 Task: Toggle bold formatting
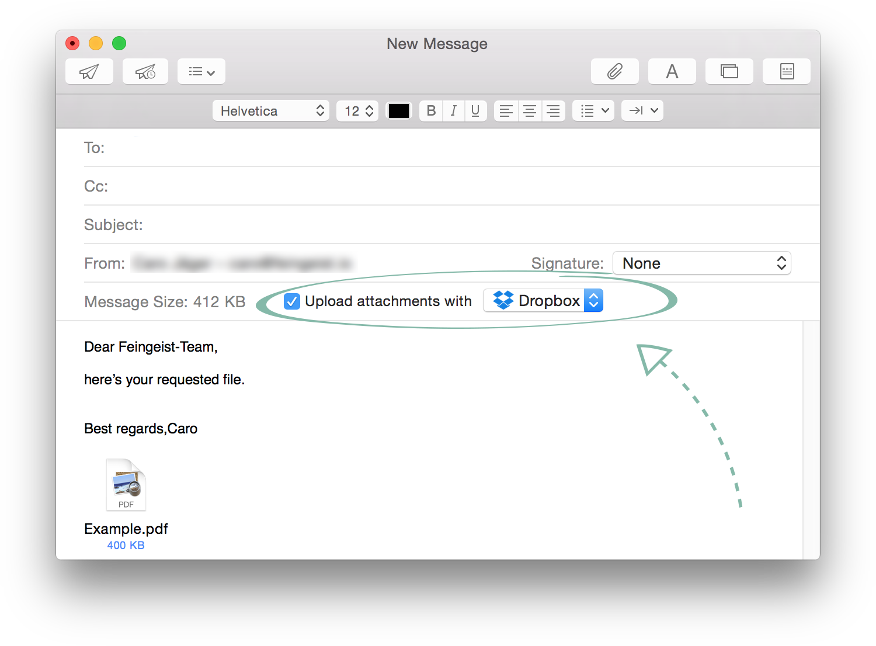431,110
